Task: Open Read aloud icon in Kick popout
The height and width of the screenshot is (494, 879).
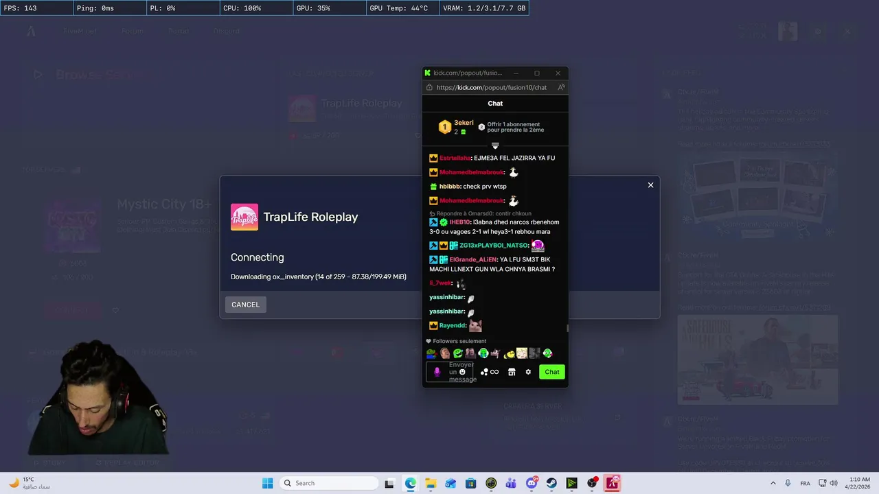Action: pos(561,87)
